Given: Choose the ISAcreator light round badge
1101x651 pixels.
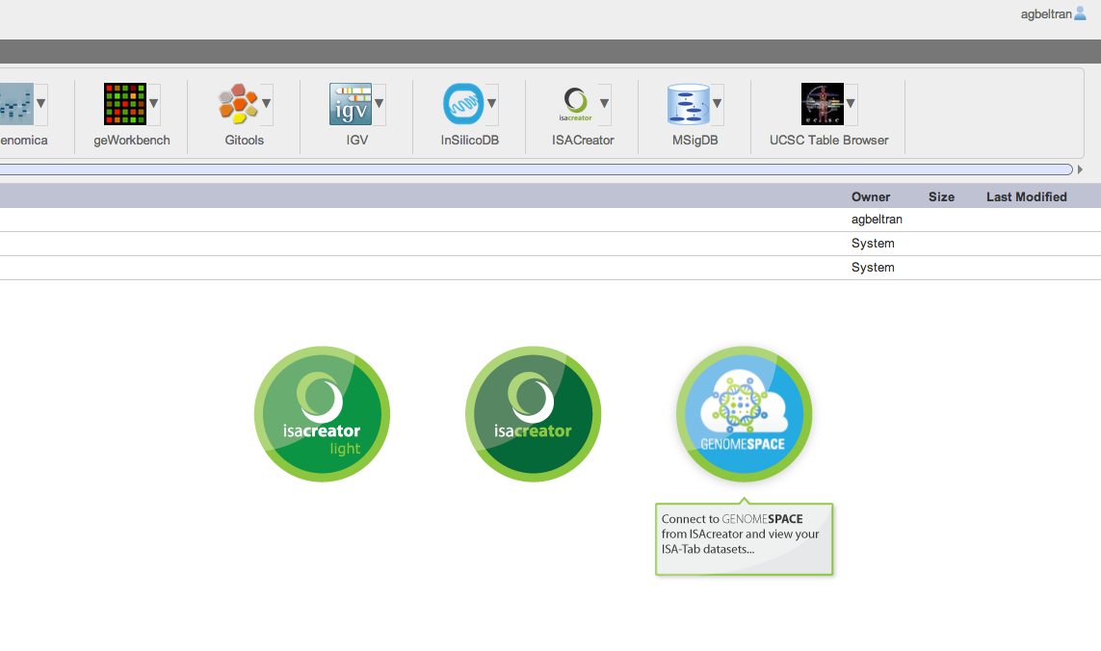Looking at the screenshot, I should 323,414.
